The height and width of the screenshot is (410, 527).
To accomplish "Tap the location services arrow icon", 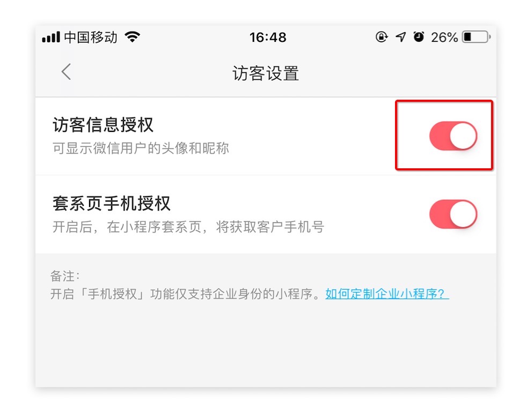I will (400, 36).
